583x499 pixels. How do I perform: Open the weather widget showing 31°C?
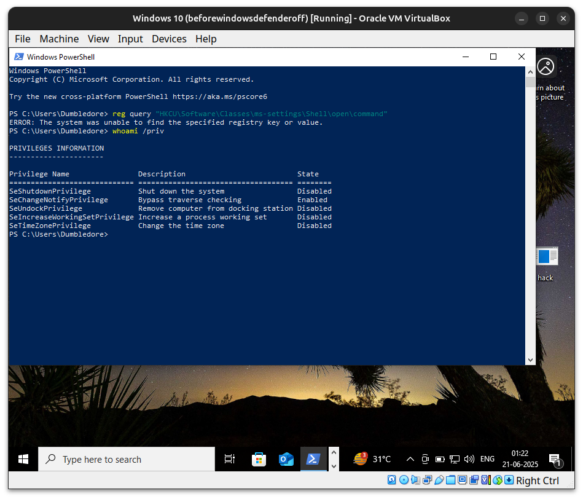[x=372, y=459]
